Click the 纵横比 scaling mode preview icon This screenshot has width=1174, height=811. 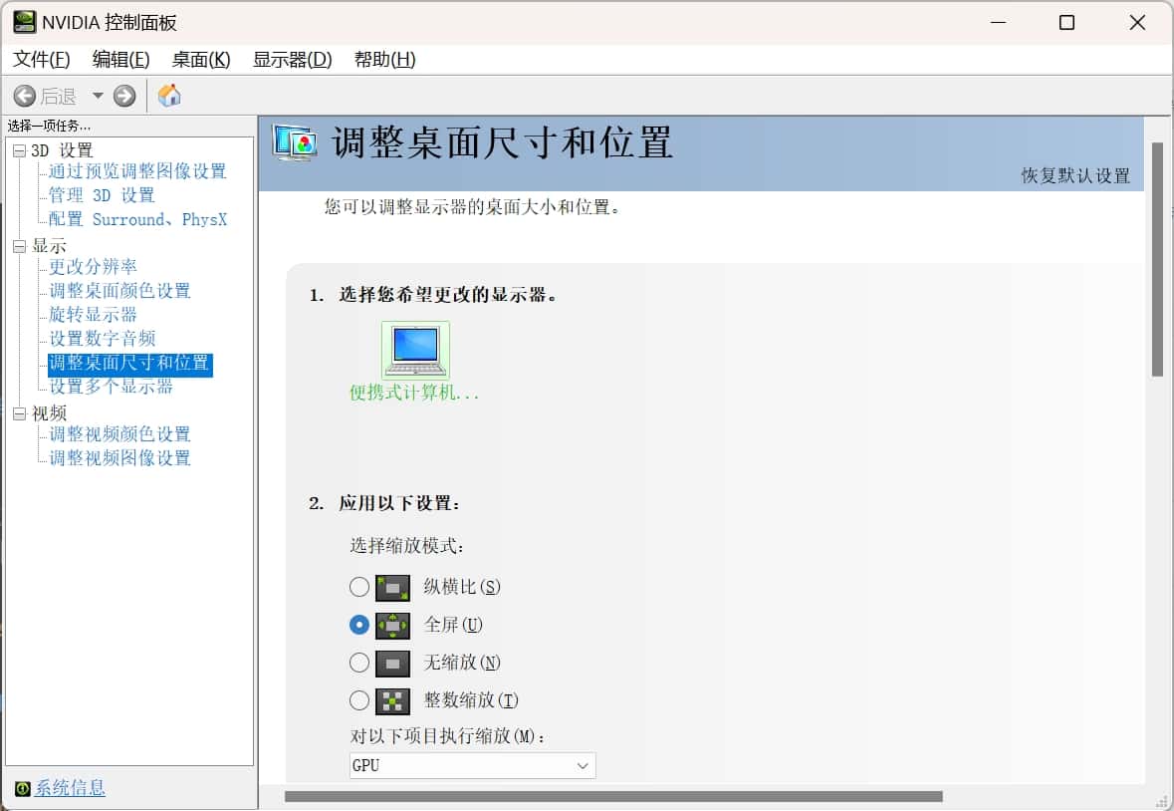(392, 587)
